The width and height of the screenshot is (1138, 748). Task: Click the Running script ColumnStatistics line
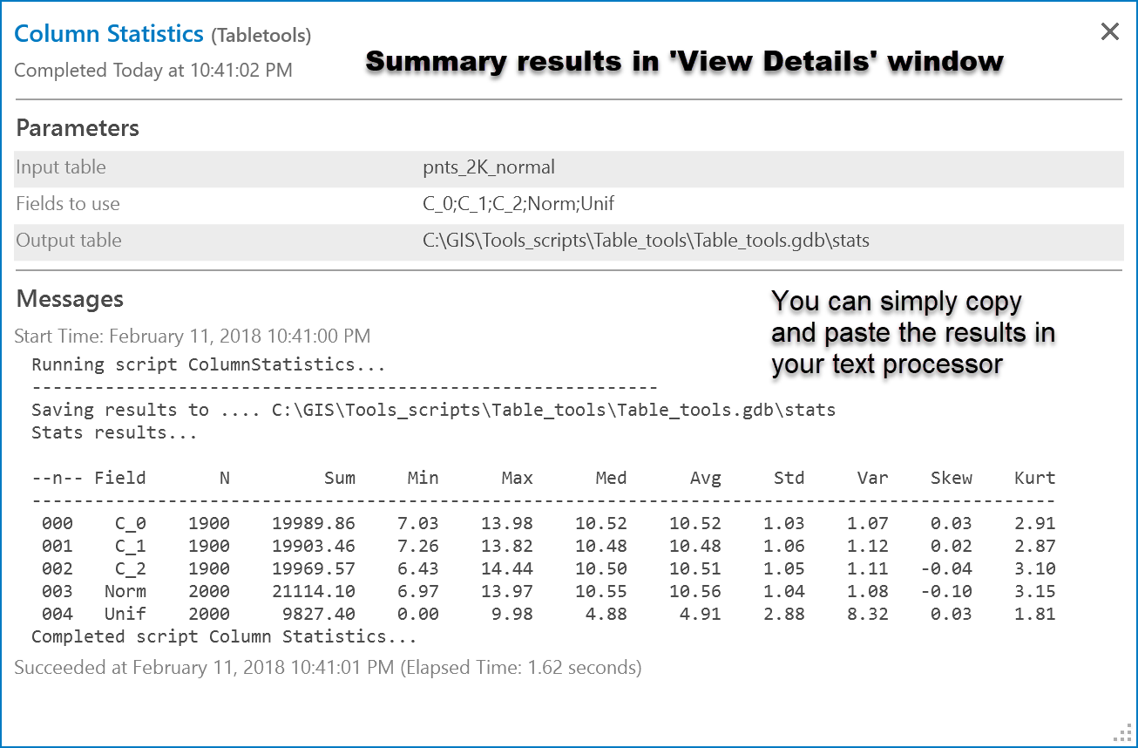[x=208, y=364]
